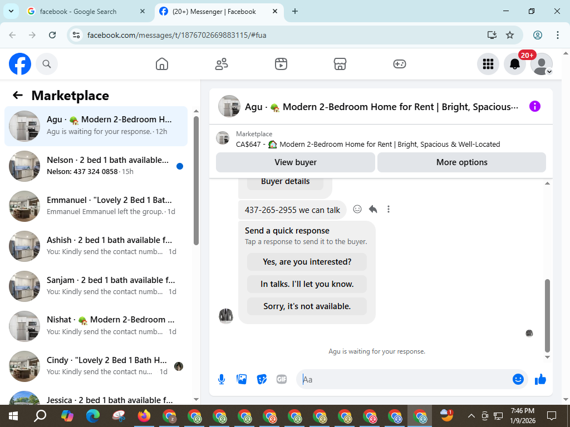Screen dimensions: 570x427
Task: Open the Marketplace storefront icon
Action: tap(340, 64)
